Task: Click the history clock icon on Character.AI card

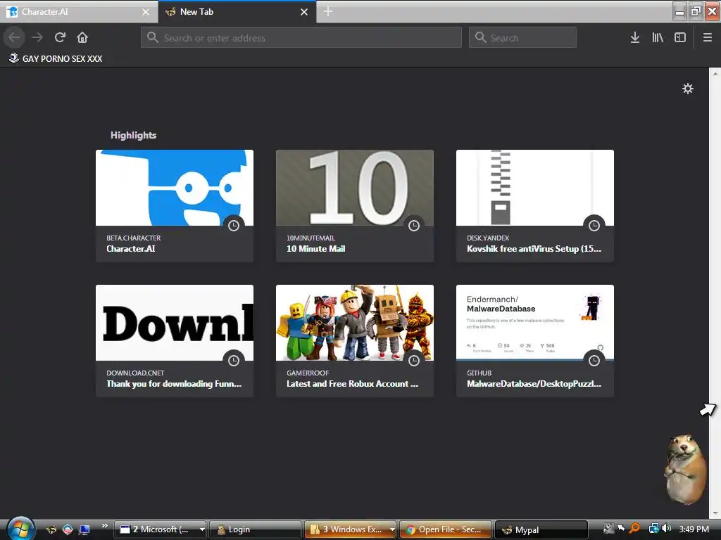Action: point(234,225)
